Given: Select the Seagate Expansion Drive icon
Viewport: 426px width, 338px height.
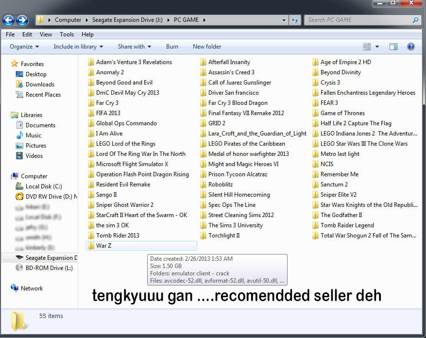Looking at the screenshot, I should (19, 257).
